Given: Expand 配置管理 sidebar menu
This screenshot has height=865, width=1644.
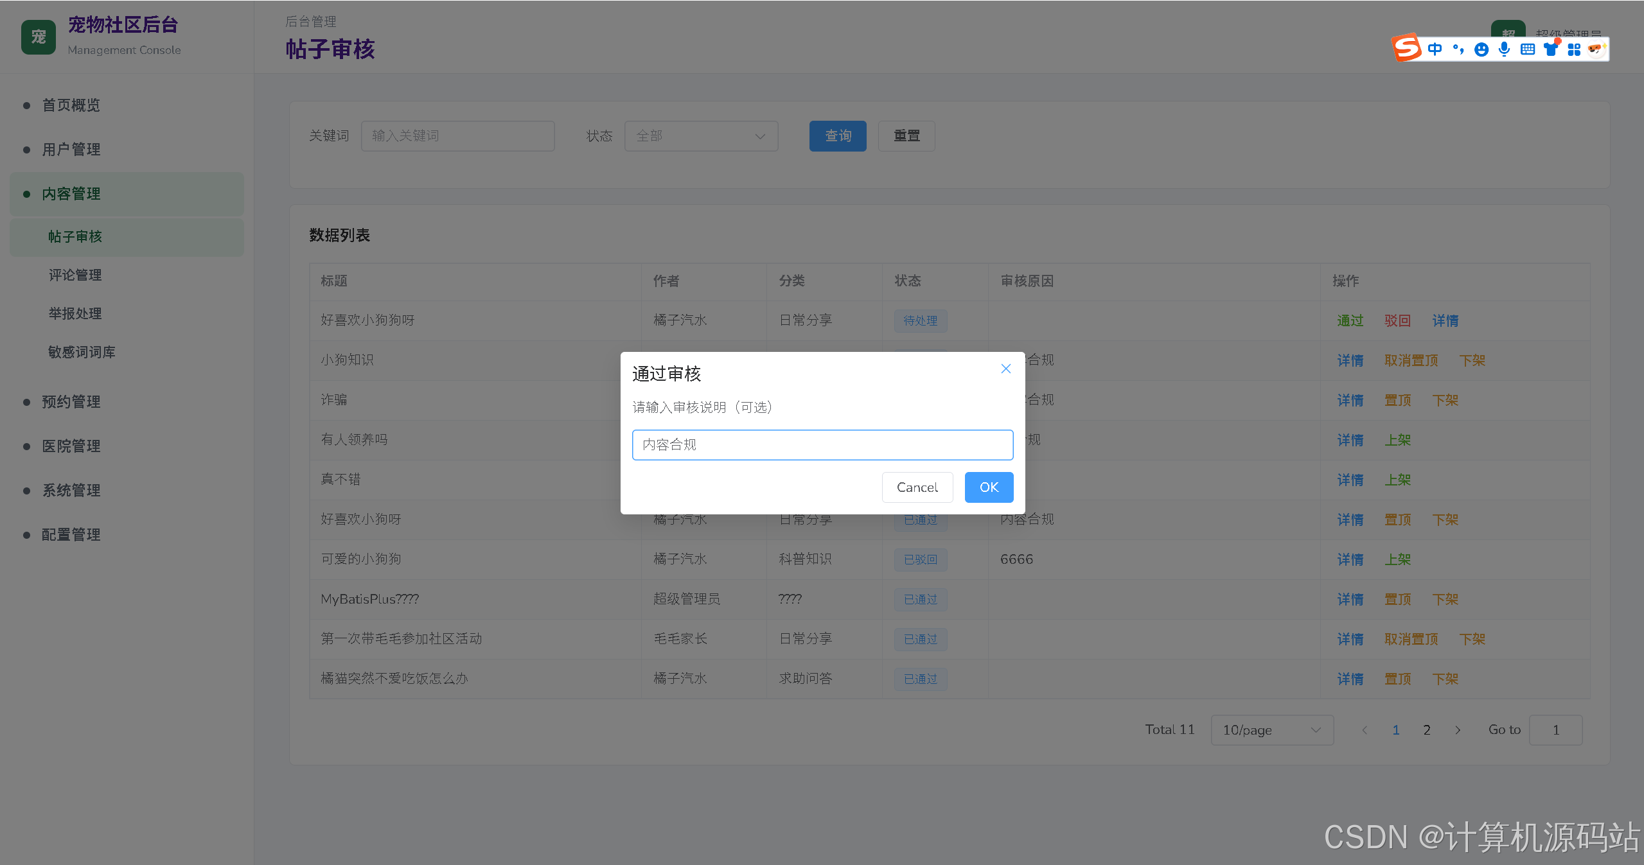Looking at the screenshot, I should click(127, 535).
